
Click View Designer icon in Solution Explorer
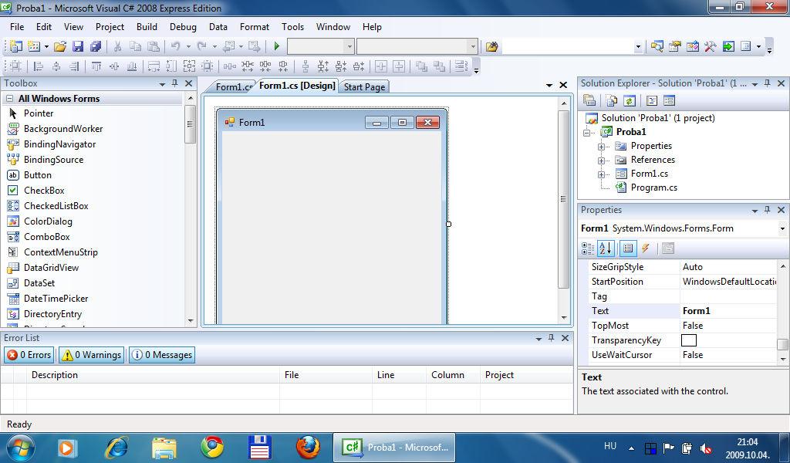click(x=669, y=101)
